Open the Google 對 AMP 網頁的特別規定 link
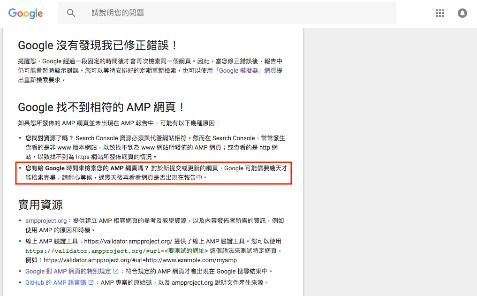Viewport: 477px width, 296px height. (68, 271)
